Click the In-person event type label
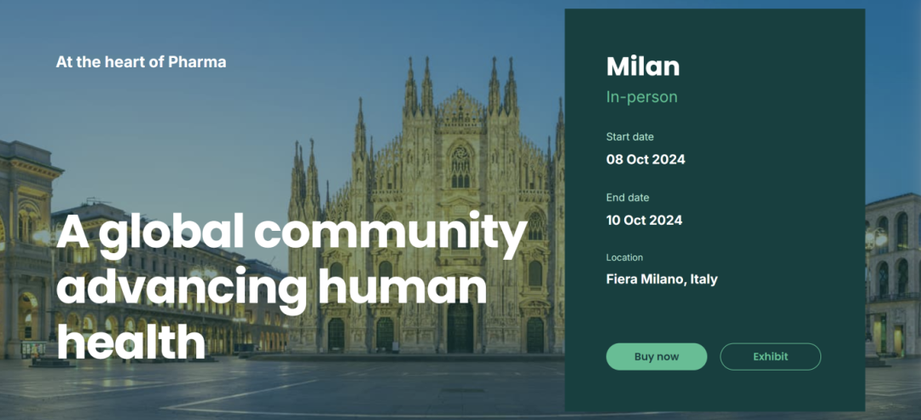Image resolution: width=921 pixels, height=420 pixels. 641,97
